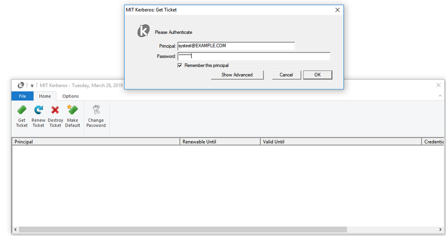446x236 pixels.
Task: Click into the Password input field
Action: click(x=254, y=56)
